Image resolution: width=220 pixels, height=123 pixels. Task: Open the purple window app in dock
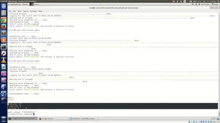[x=4, y=73]
